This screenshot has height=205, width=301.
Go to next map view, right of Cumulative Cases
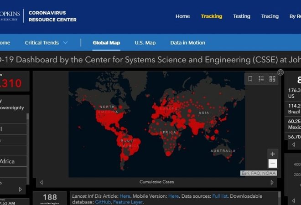pos(272,182)
